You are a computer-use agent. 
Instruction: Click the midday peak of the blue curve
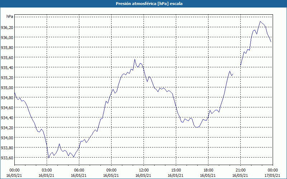pyautogui.click(x=135, y=59)
